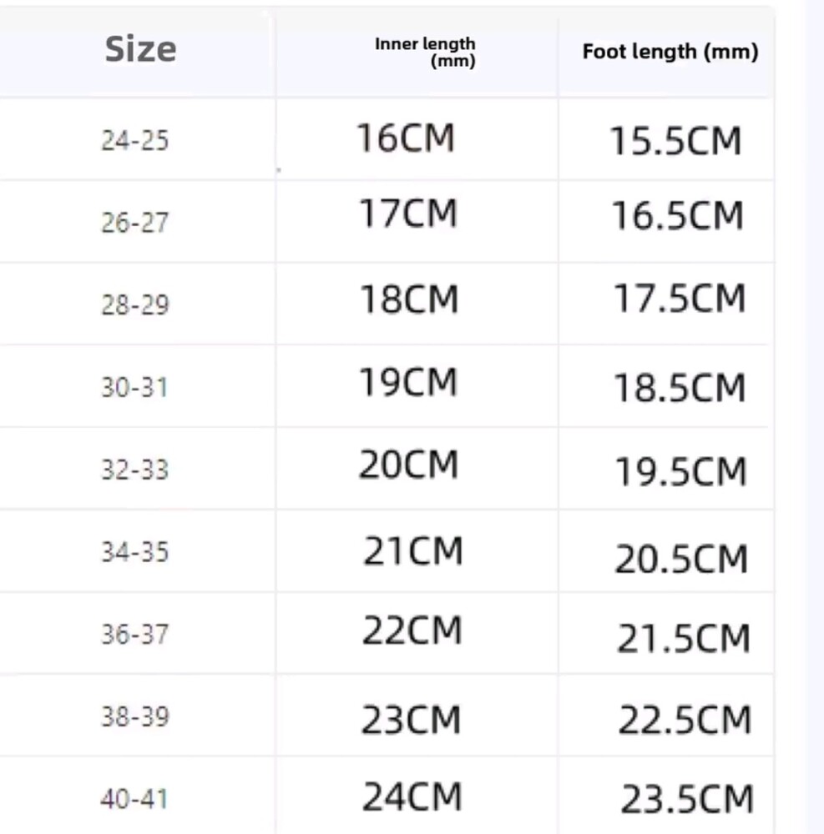Click the 38-39 size cell
This screenshot has width=824, height=834.
pos(135,716)
